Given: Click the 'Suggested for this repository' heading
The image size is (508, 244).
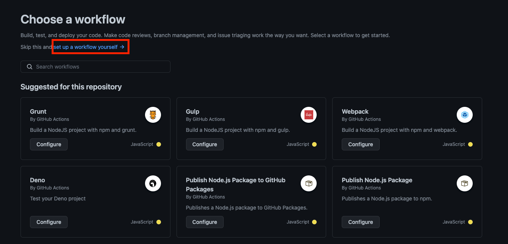Looking at the screenshot, I should coord(71,87).
